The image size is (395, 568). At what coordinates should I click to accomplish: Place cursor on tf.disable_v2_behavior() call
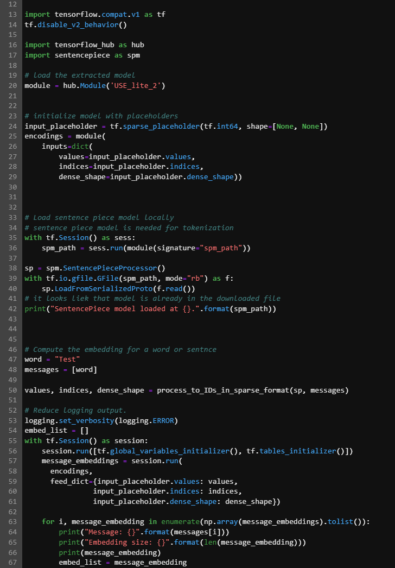(75, 24)
